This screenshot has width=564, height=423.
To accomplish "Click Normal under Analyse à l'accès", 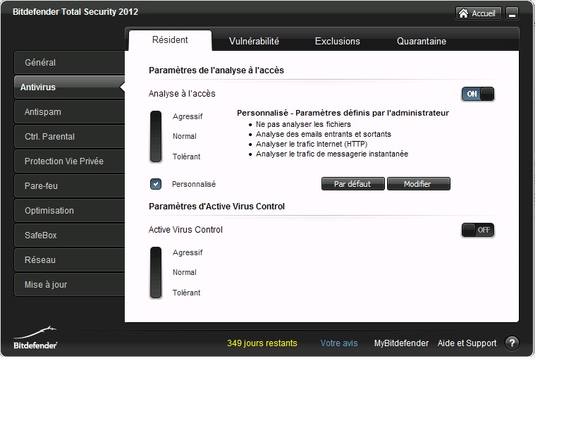I will tap(185, 136).
